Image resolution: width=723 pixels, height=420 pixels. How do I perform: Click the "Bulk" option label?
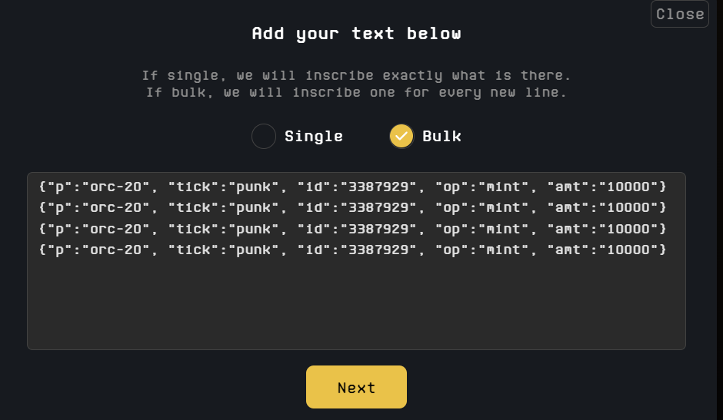coord(442,137)
